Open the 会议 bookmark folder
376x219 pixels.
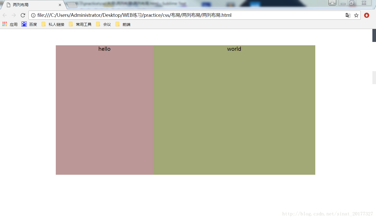(104, 24)
